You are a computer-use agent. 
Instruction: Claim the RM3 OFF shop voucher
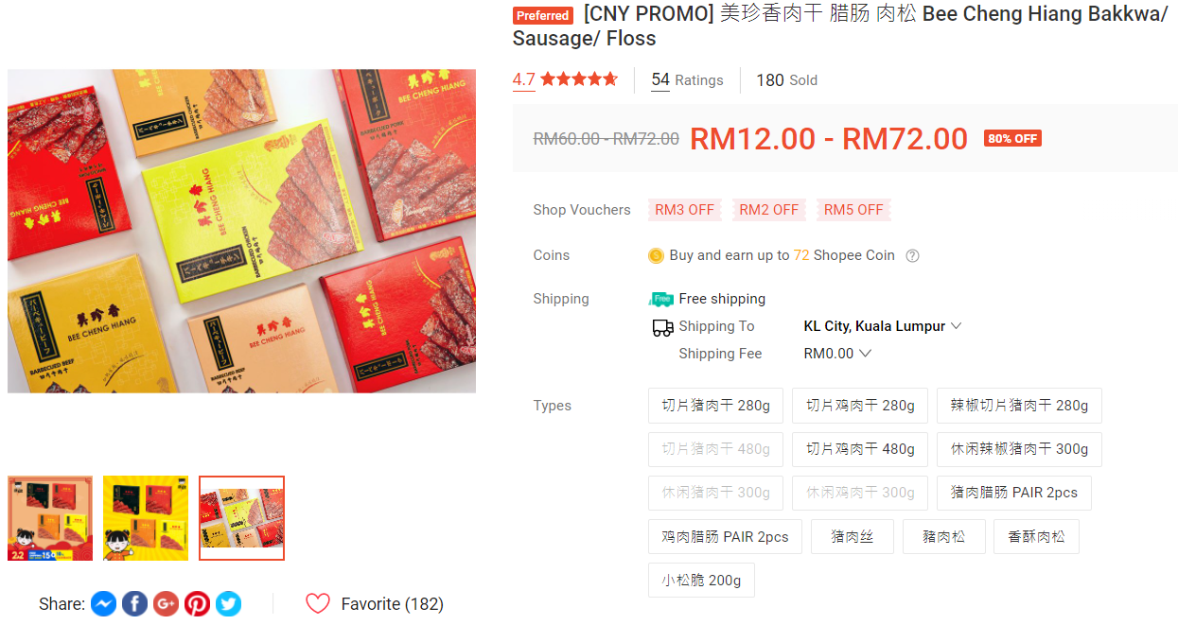[x=685, y=210]
